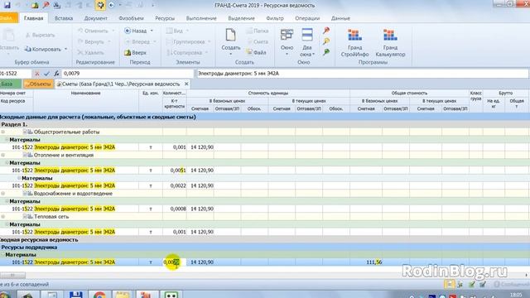The image size is (530, 298).
Task: Open the Копировать dropdown arrow
Action: [66, 50]
